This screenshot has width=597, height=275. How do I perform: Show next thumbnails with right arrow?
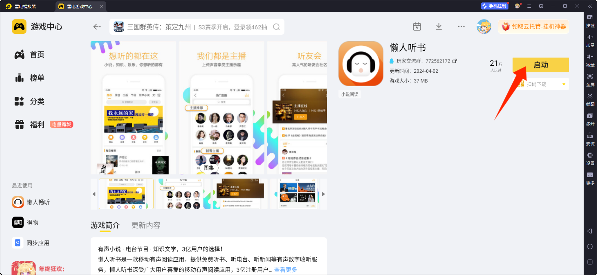323,194
